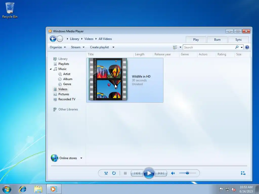The height and width of the screenshot is (194, 259).
Task: Select Artist under Music
Action: tap(67, 74)
